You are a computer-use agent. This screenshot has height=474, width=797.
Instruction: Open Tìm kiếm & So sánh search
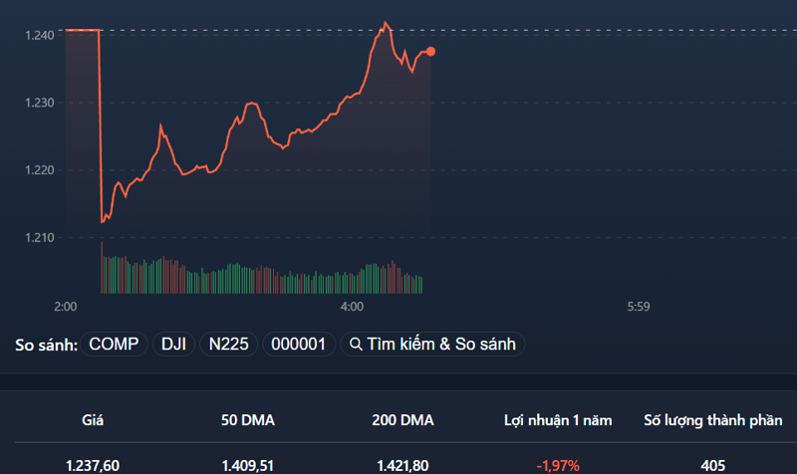(x=432, y=344)
